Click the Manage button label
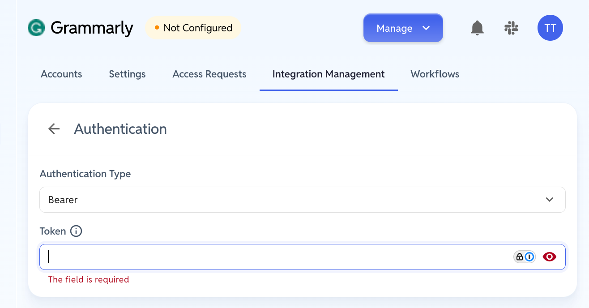 [x=394, y=28]
